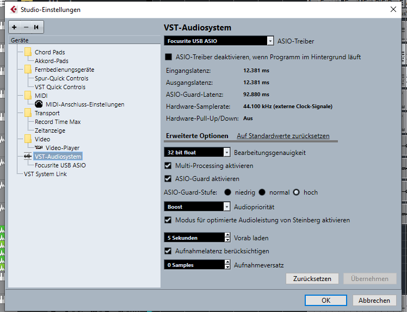Increase Vorab laden seconds value
This screenshot has height=312, width=407.
point(227,235)
